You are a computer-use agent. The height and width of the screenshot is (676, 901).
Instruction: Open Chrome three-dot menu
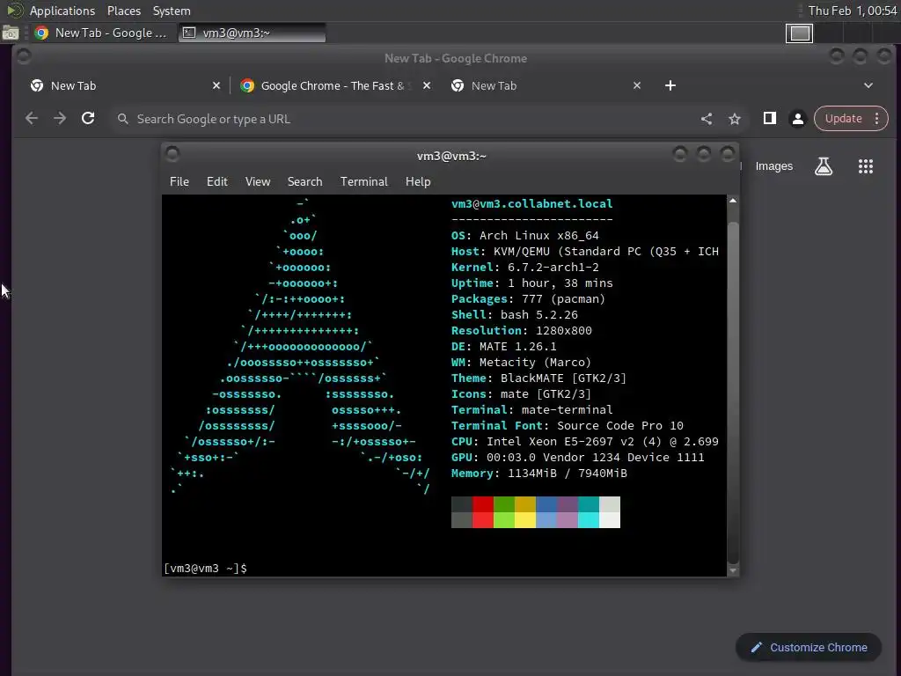[877, 119]
